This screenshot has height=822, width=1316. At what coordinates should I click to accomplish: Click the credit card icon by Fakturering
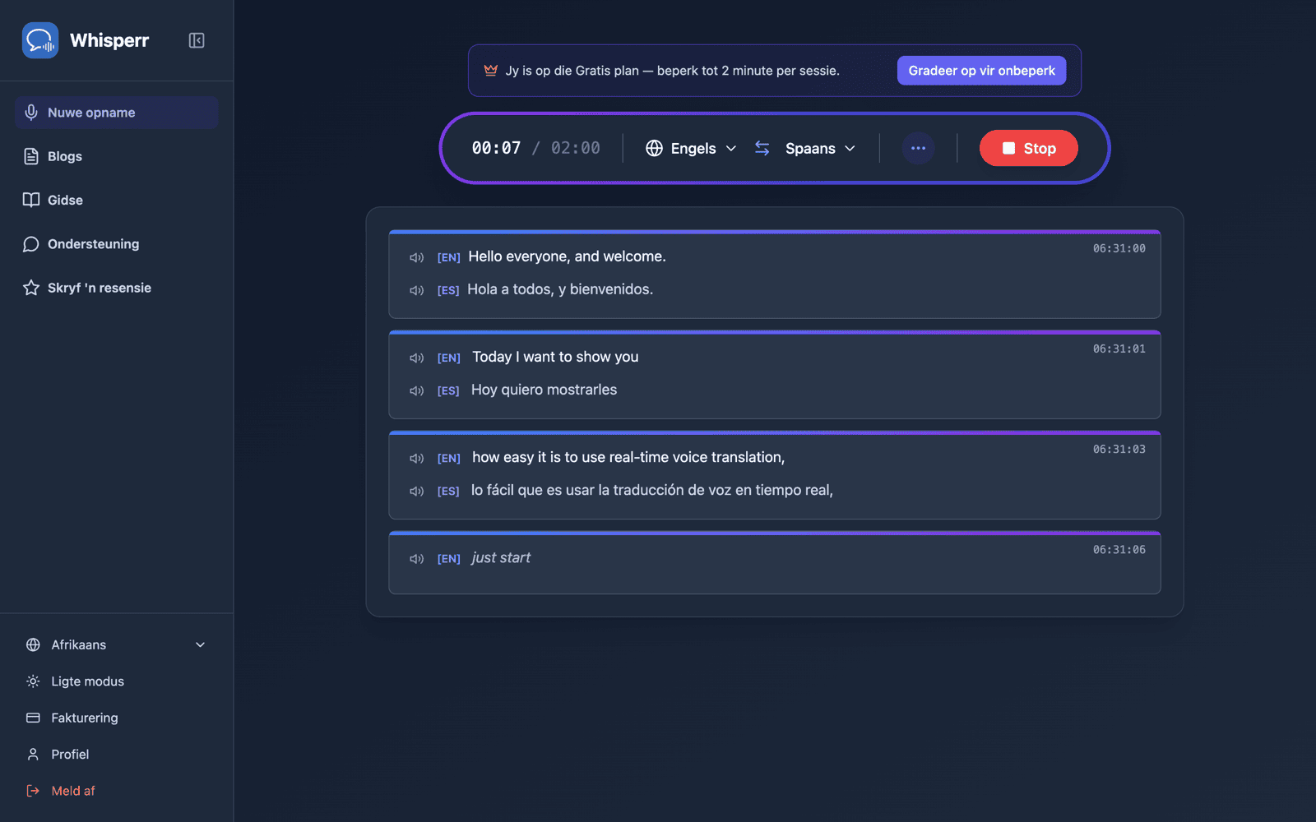tap(33, 718)
